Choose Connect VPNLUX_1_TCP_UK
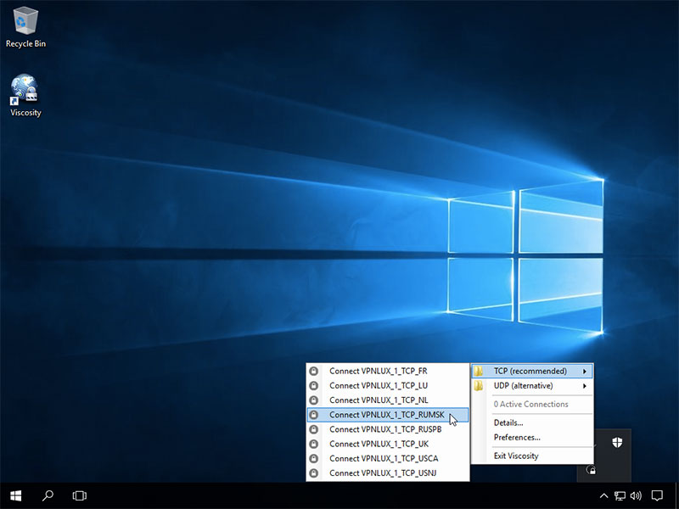This screenshot has height=509, width=679. click(x=388, y=444)
